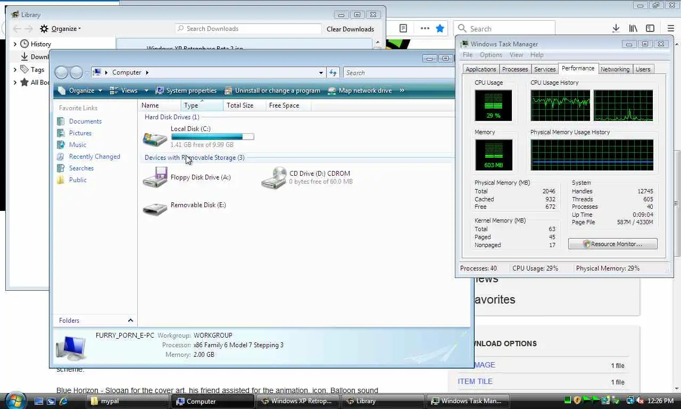Click the Explorer back arrow button

pos(62,72)
